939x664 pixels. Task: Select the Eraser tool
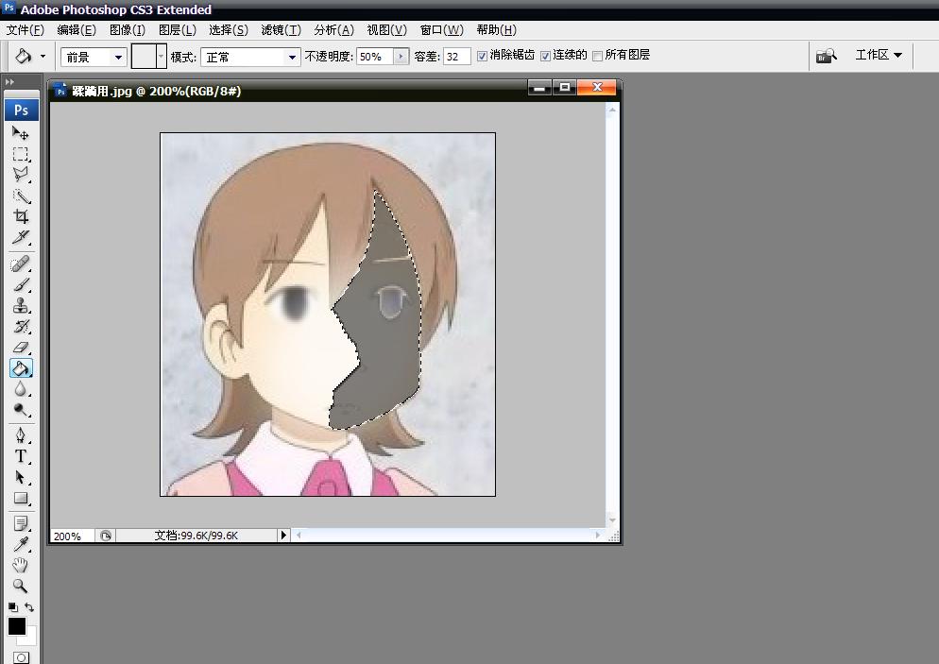(x=21, y=348)
